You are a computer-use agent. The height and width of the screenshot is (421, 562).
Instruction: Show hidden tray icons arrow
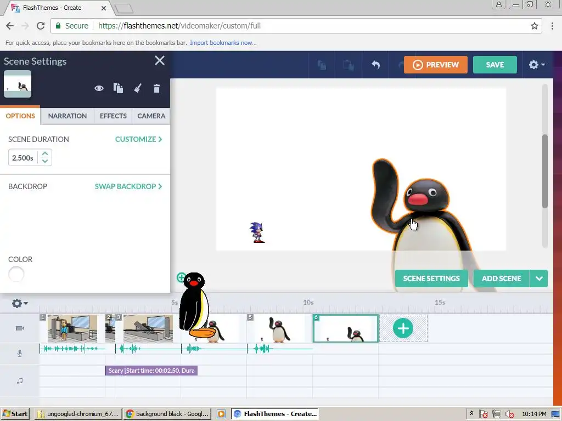click(471, 413)
